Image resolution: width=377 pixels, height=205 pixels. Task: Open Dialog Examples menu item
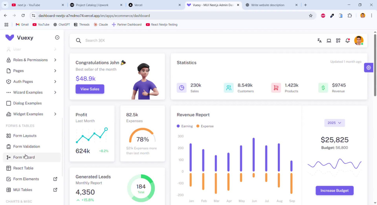pyautogui.click(x=32, y=103)
